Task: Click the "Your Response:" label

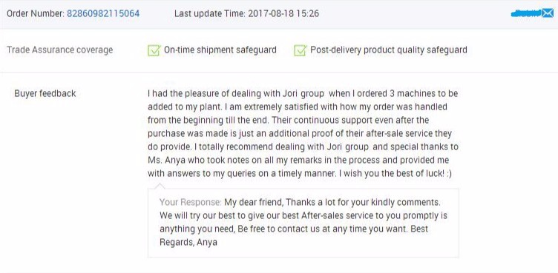Action: click(x=191, y=203)
